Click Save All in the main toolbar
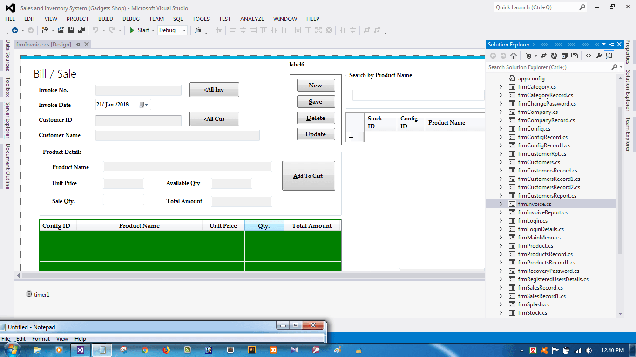This screenshot has height=357, width=636. pos(81,30)
